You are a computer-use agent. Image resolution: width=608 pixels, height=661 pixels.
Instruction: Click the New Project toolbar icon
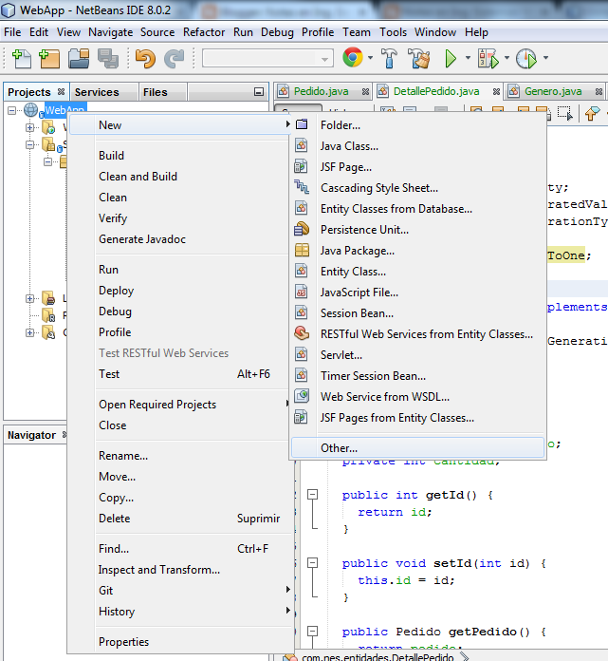click(x=49, y=58)
